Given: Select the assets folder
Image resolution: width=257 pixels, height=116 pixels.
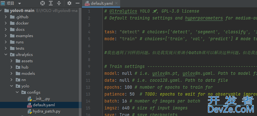Looking at the screenshot, I should click(x=27, y=61).
